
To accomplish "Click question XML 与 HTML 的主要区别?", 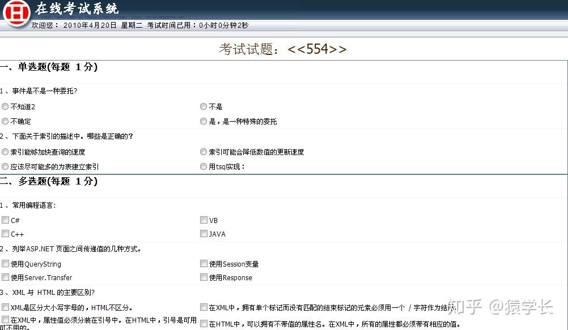I will click(x=54, y=293).
